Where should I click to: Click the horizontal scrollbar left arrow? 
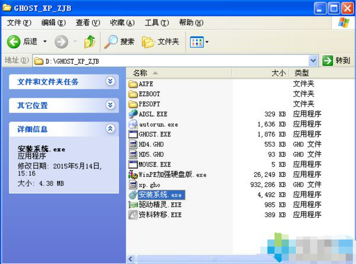(x=131, y=259)
